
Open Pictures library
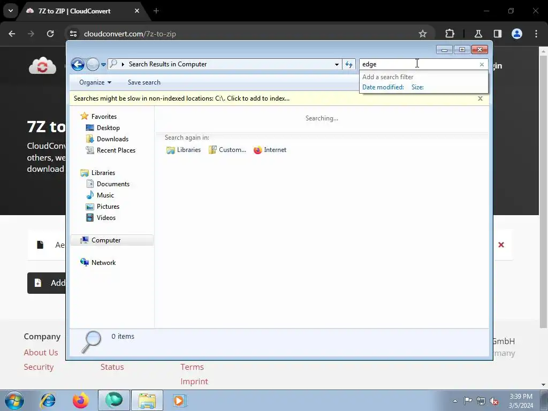click(103, 207)
